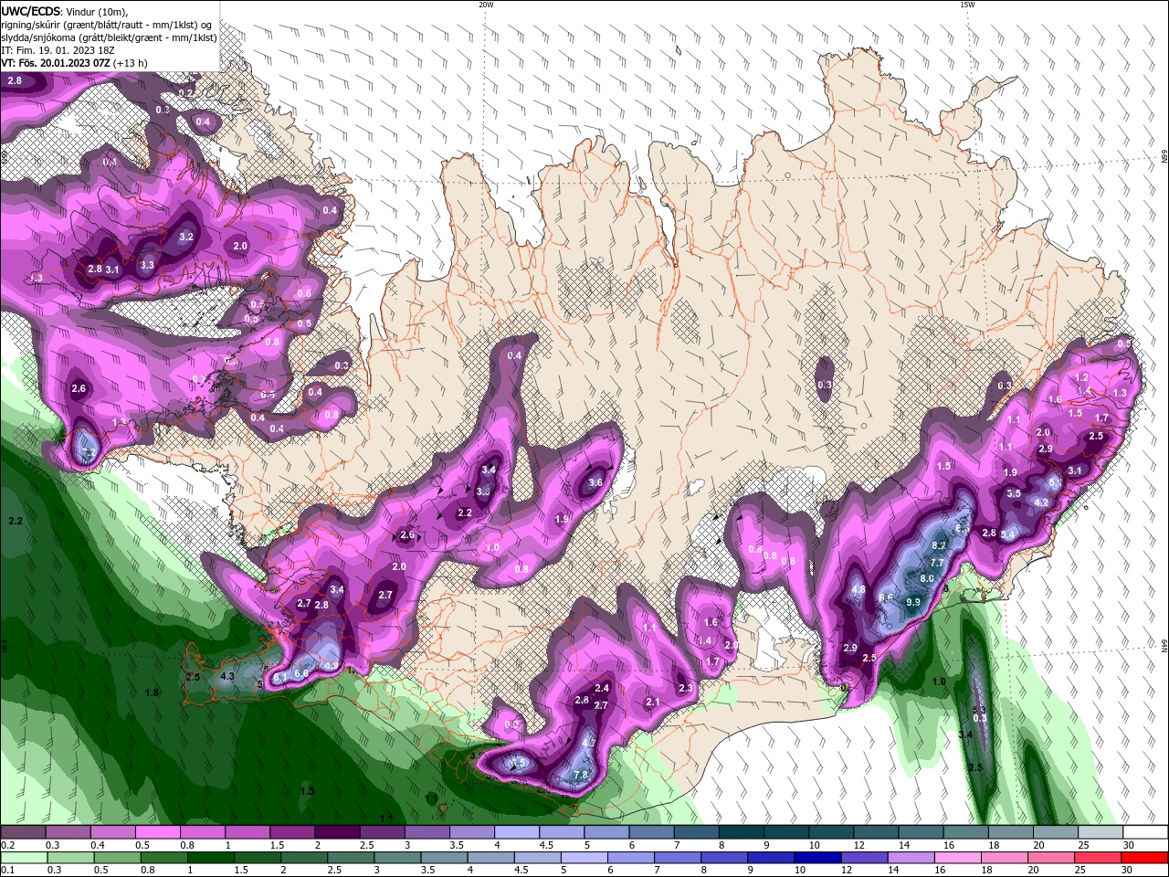Viewport: 1169px width, 877px height.
Task: Click the '0.2' label of the upper legend scale
Action: 7,846
